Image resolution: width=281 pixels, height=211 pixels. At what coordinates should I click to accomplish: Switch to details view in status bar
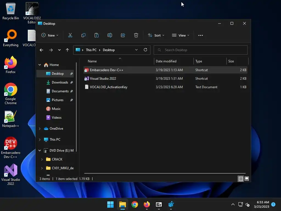(x=241, y=179)
